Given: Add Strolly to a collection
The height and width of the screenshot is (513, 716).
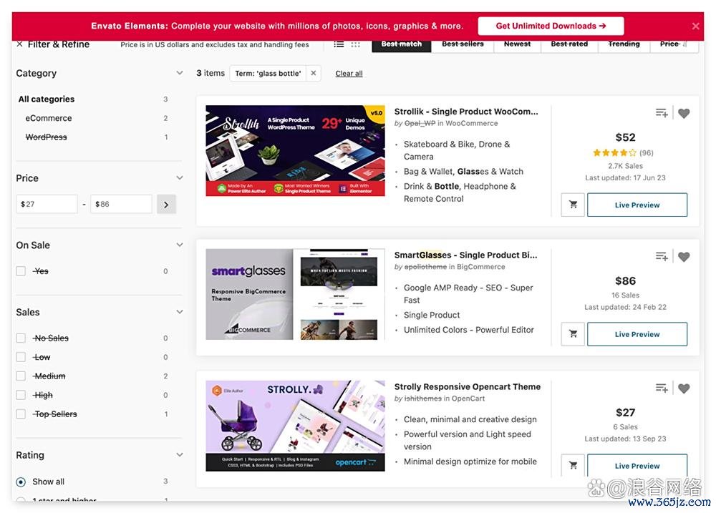Looking at the screenshot, I should 662,388.
